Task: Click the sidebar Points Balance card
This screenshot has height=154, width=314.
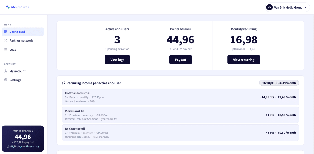Action: pyautogui.click(x=23, y=138)
